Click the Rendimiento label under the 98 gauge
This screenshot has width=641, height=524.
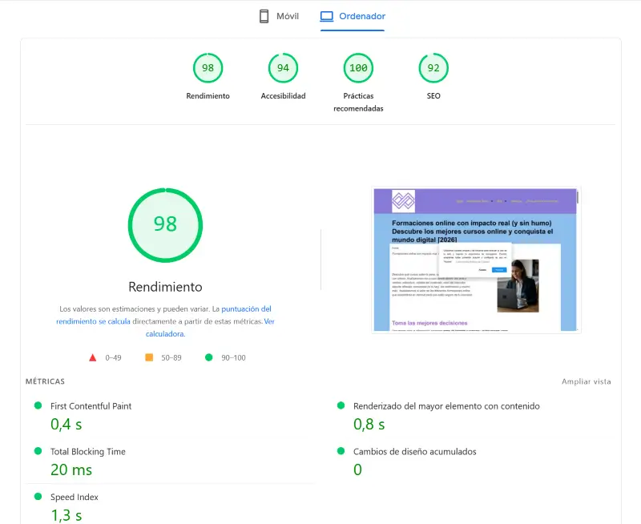click(x=208, y=96)
